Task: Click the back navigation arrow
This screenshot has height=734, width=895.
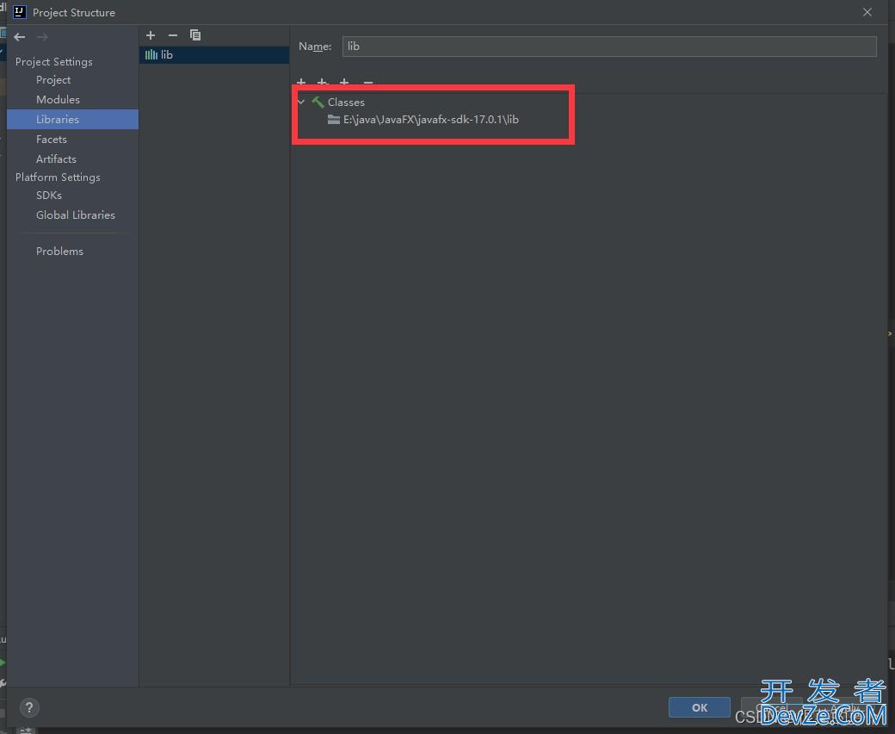Action: click(x=20, y=37)
